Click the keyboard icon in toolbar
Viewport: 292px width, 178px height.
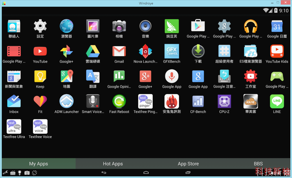[13, 173]
